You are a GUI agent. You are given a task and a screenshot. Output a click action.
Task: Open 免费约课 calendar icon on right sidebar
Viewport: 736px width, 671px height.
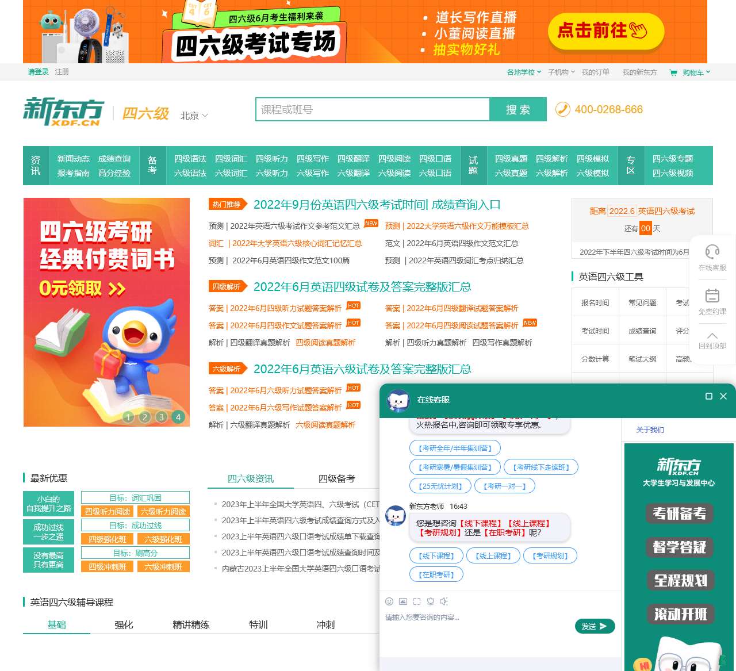pyautogui.click(x=712, y=296)
